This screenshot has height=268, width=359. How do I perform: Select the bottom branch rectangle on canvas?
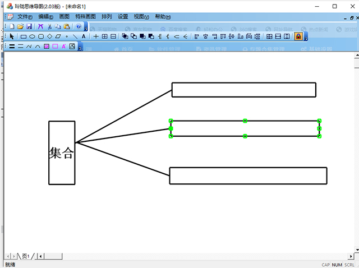(248, 175)
